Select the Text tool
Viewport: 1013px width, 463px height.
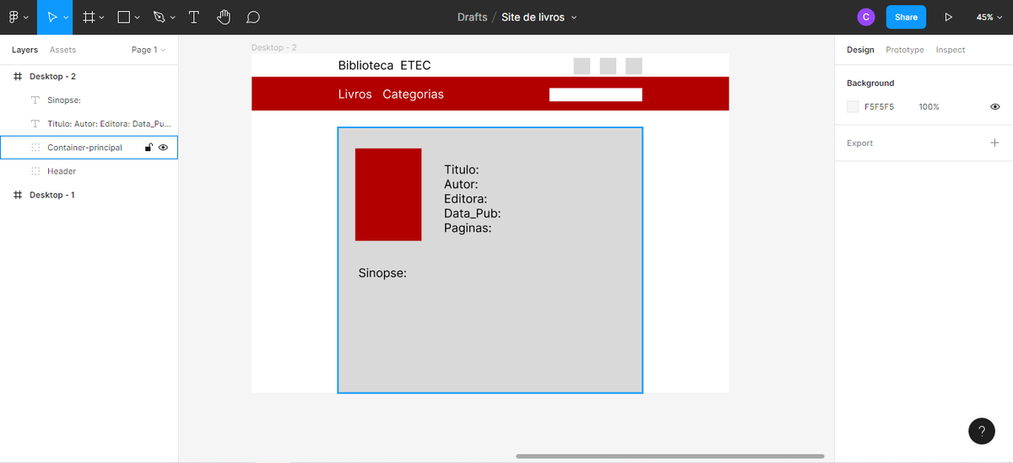point(194,17)
